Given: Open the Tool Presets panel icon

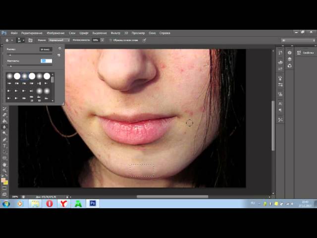Looking at the screenshot, I should coord(280,120).
